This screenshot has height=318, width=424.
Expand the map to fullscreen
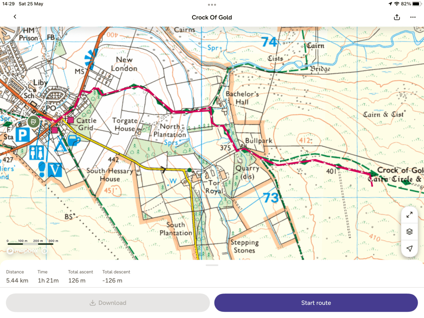410,215
